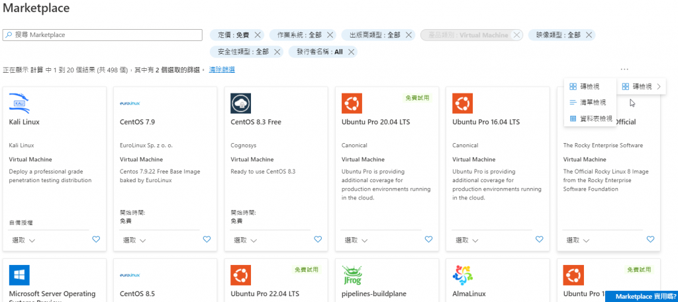Viewport: 678px width, 302px height.
Task: Click the Windows logo on Microsoft Server Operating card
Action: [x=19, y=275]
